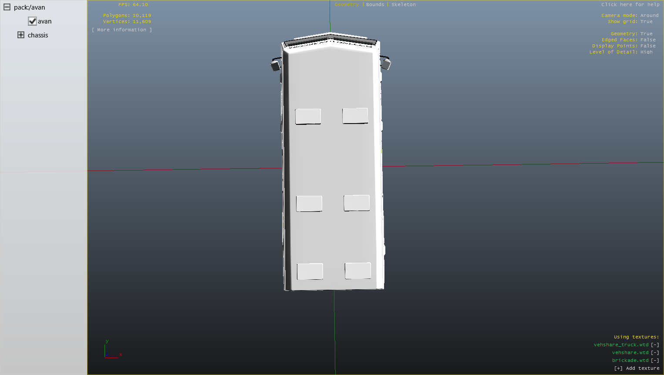Select the chassis item label in the tree

click(x=38, y=35)
